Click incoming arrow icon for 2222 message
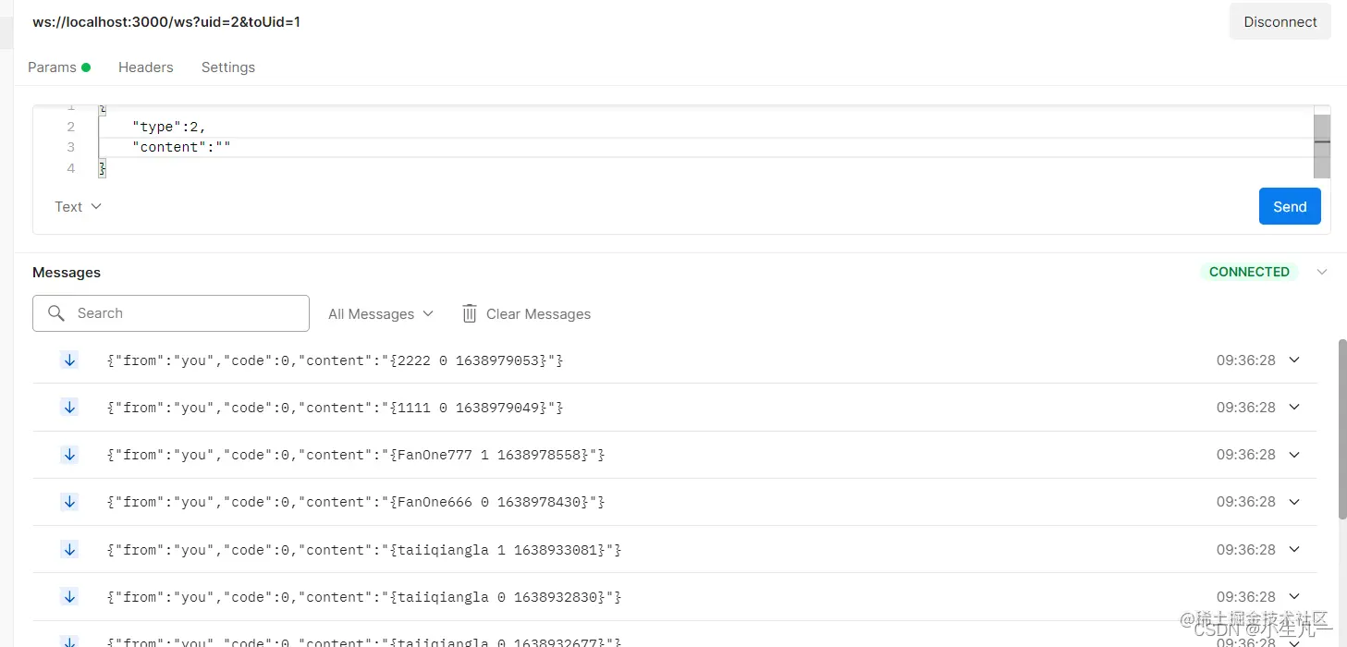The image size is (1347, 647). [x=69, y=360]
